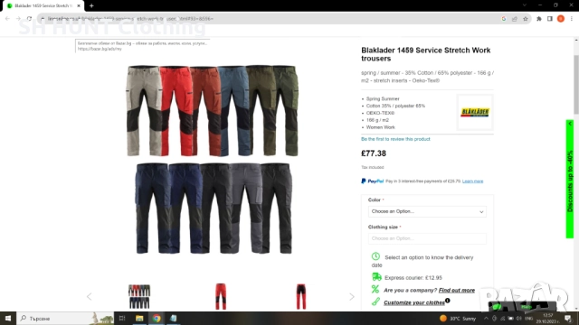Click the taskbar search box
This screenshot has width=579, height=325.
pyautogui.click(x=65, y=318)
